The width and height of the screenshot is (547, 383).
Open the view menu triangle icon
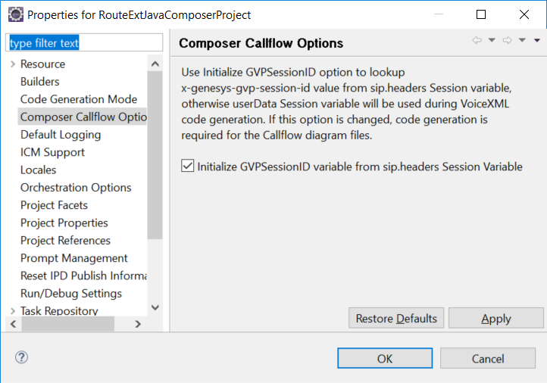[537, 41]
